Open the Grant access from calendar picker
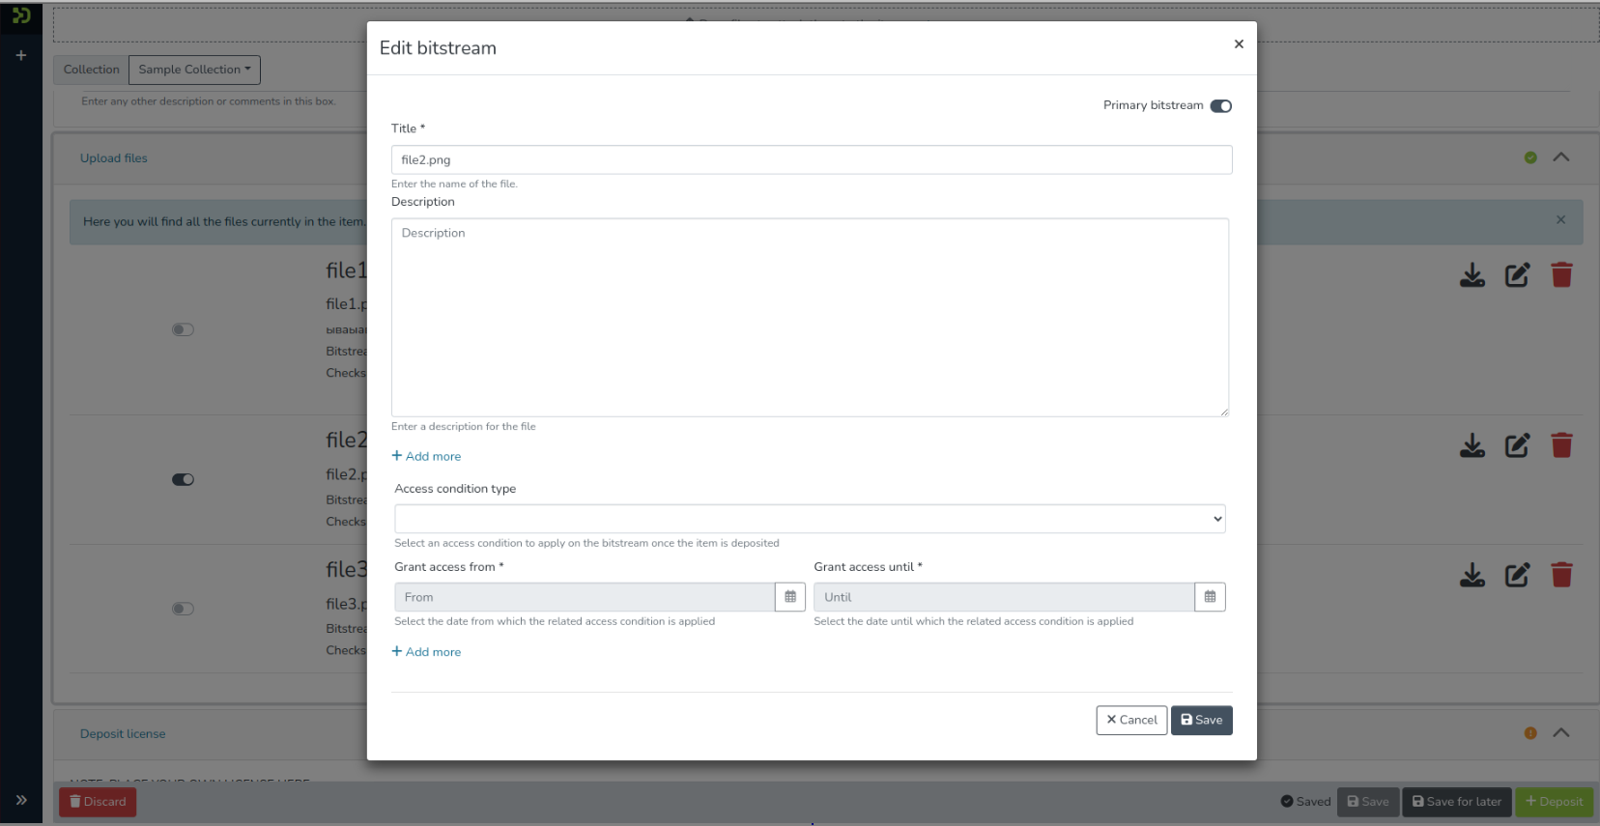Screen dimensions: 1600x826 (789, 597)
